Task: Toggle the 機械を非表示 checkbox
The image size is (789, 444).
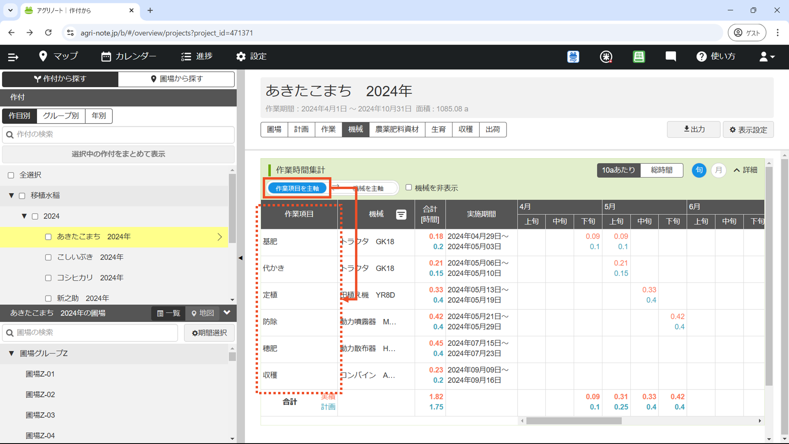Action: 409,187
